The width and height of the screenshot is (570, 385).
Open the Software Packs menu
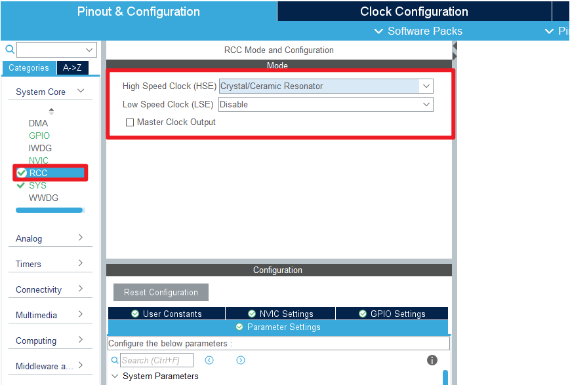(x=418, y=31)
